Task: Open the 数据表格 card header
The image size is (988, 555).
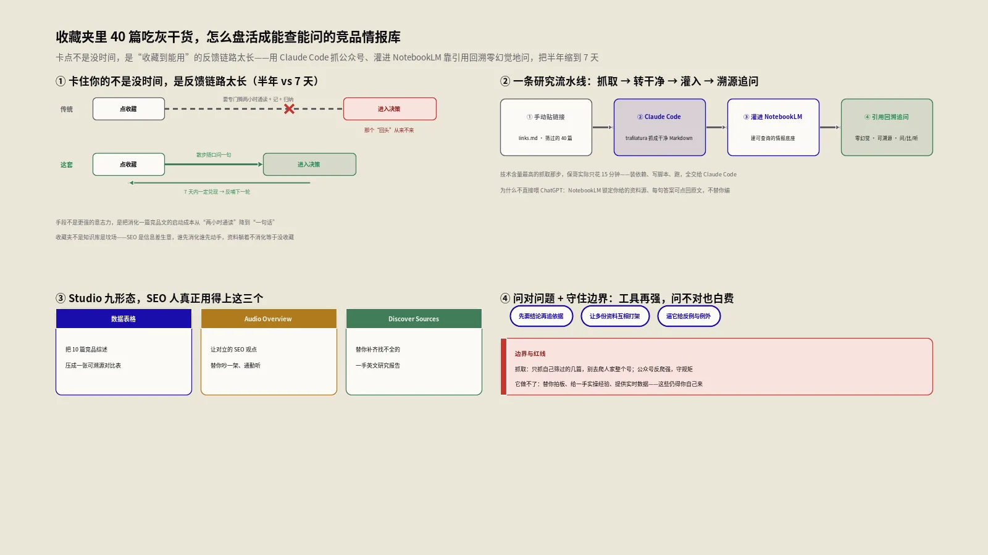Action: pos(124,319)
